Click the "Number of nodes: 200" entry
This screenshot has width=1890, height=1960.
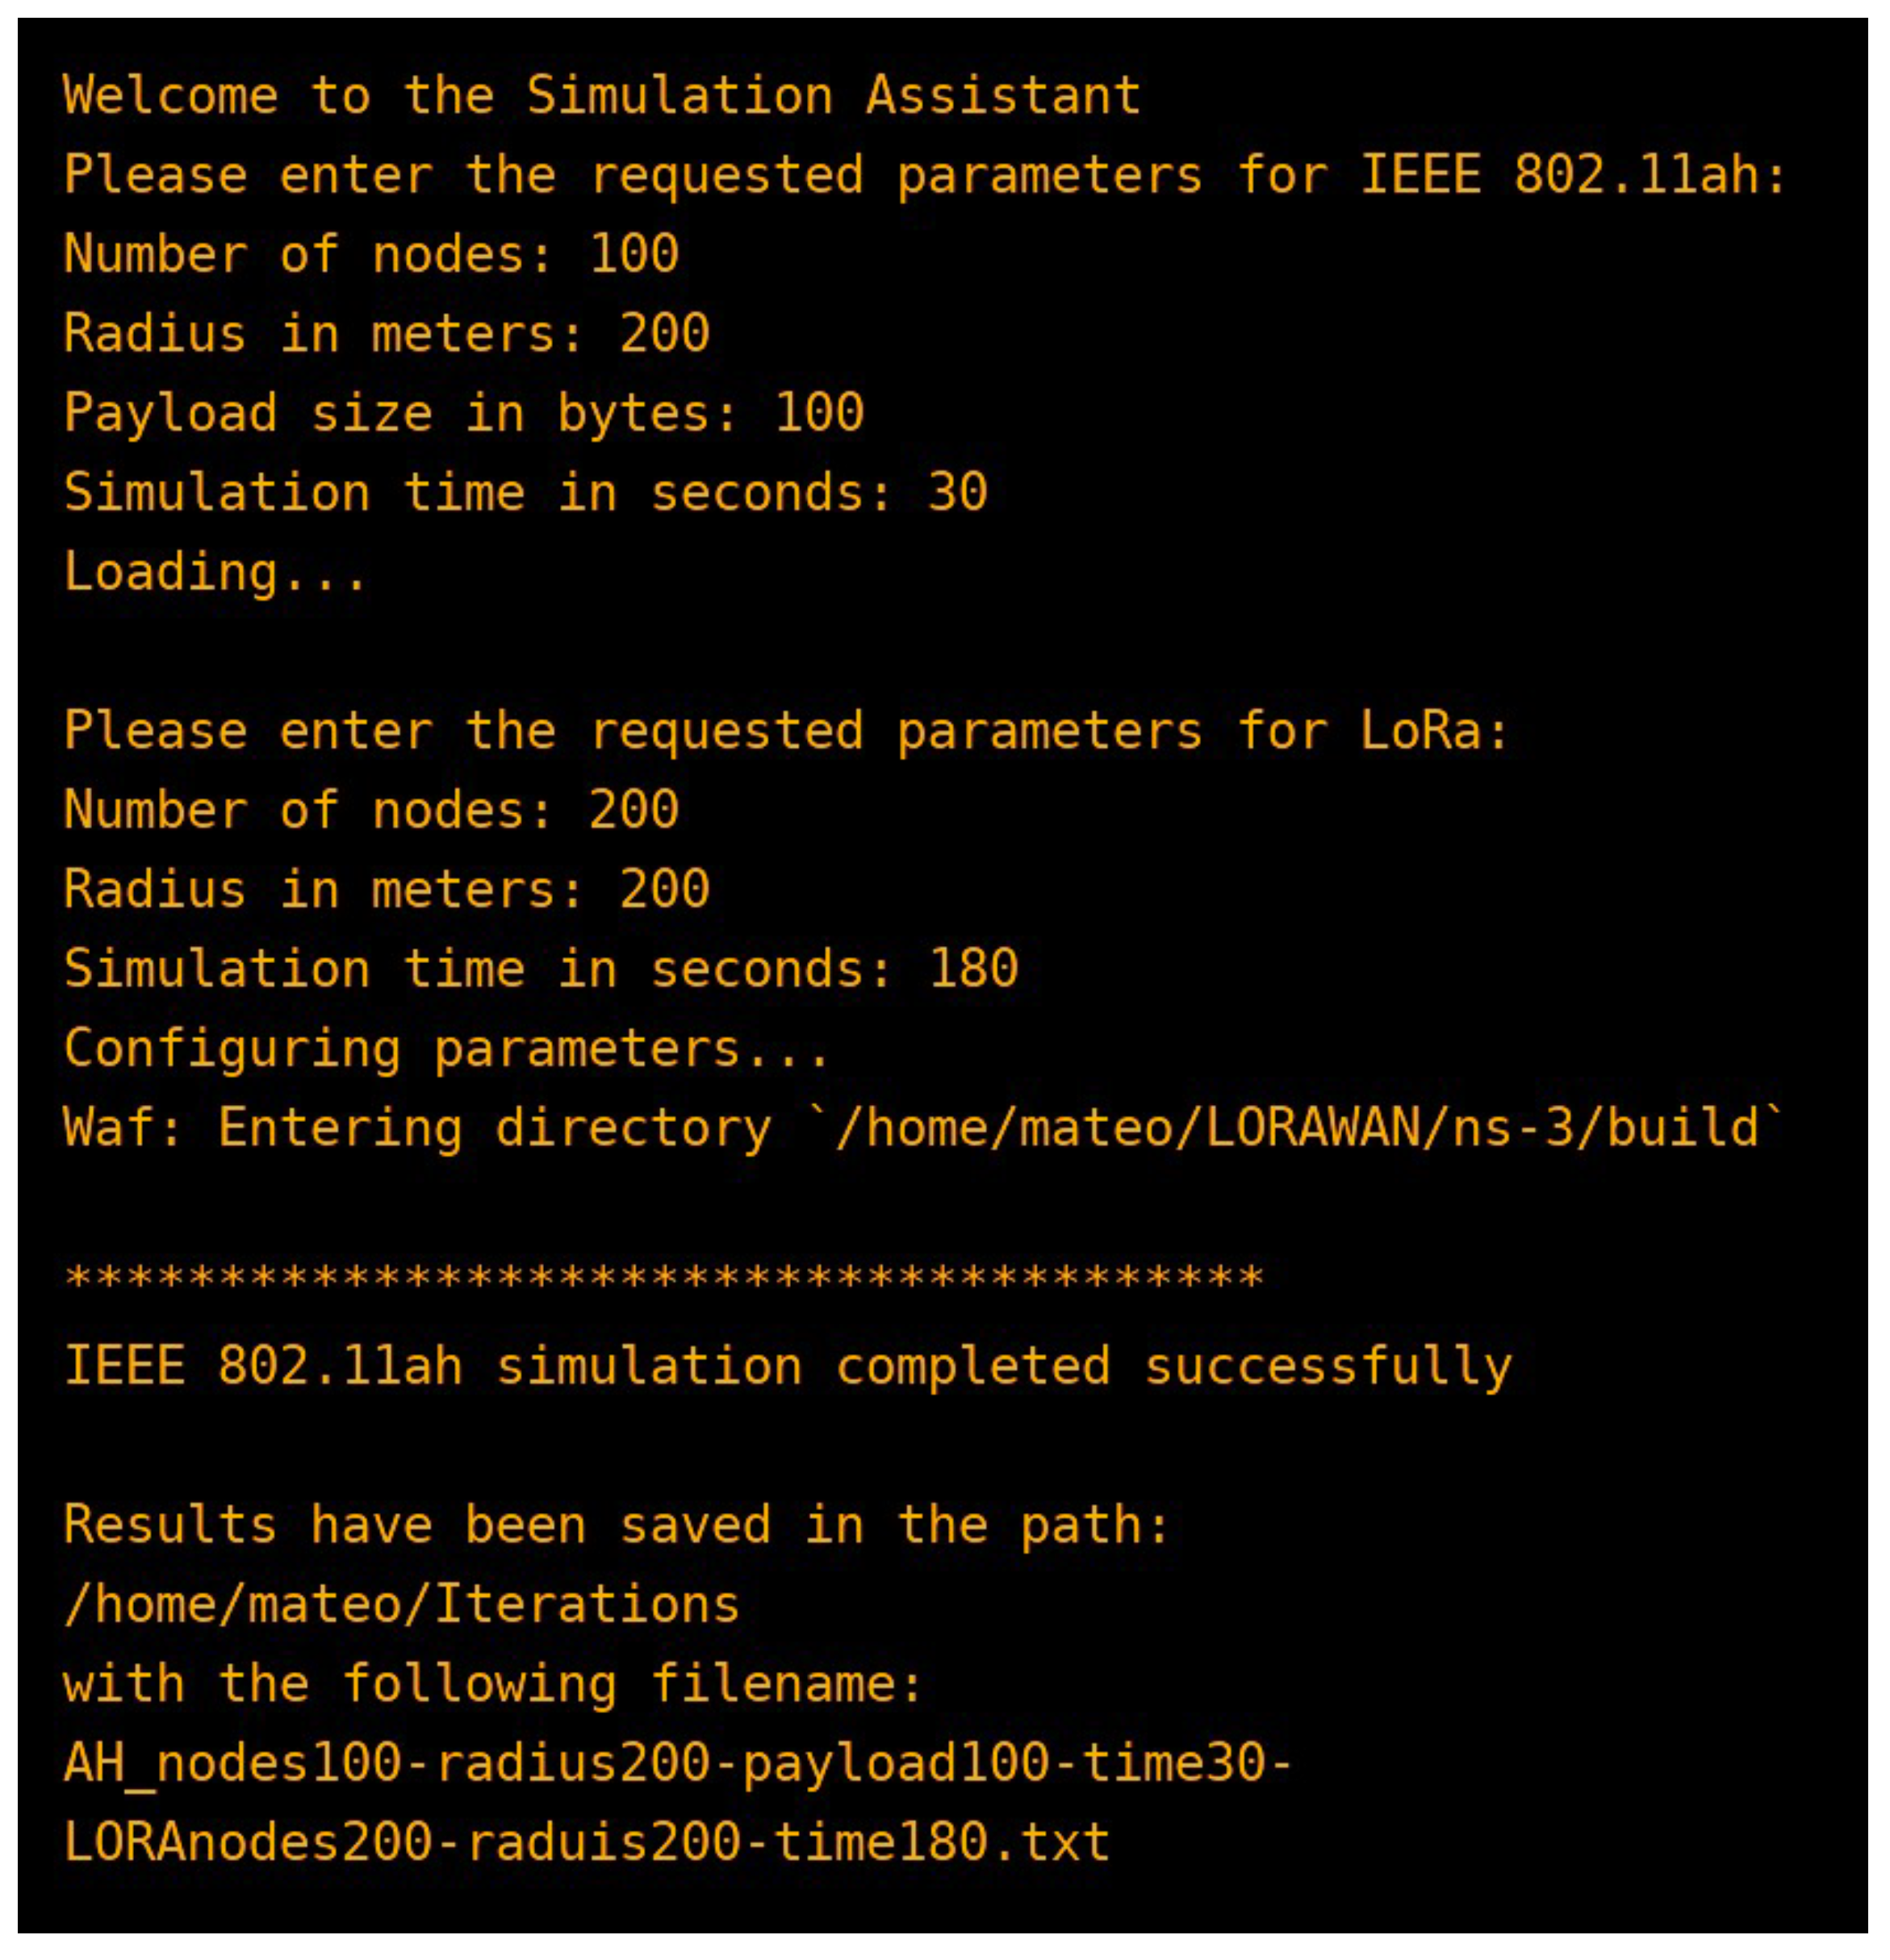[x=371, y=811]
